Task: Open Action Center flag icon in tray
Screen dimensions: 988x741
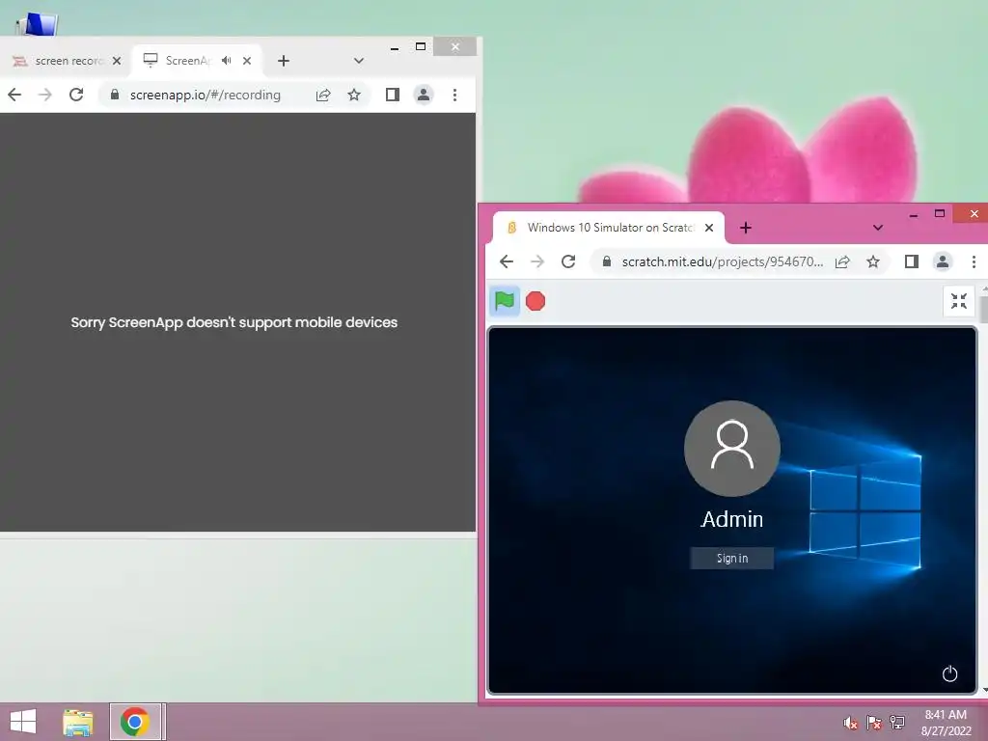Action: [873, 723]
